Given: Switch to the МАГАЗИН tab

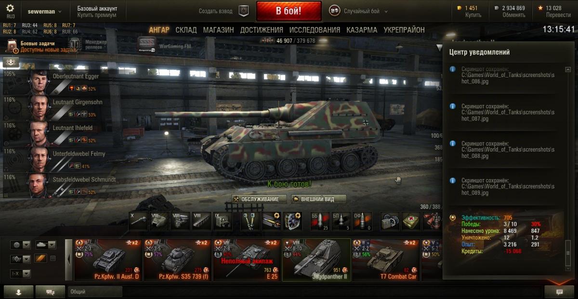Looking at the screenshot, I should [x=218, y=30].
